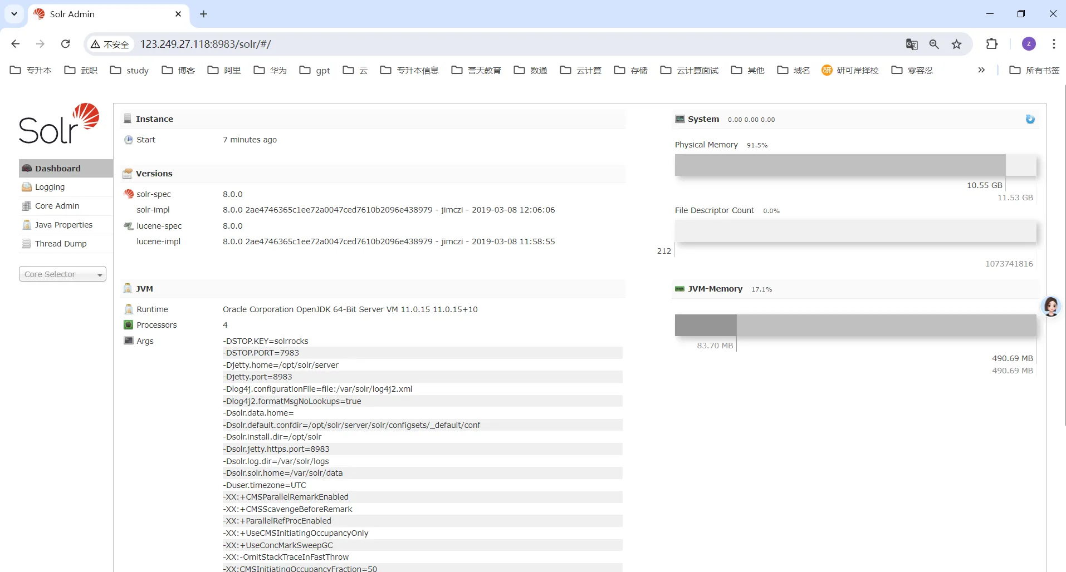Click the browser forward arrow
Screen dimensions: 1066x572
pos(40,44)
